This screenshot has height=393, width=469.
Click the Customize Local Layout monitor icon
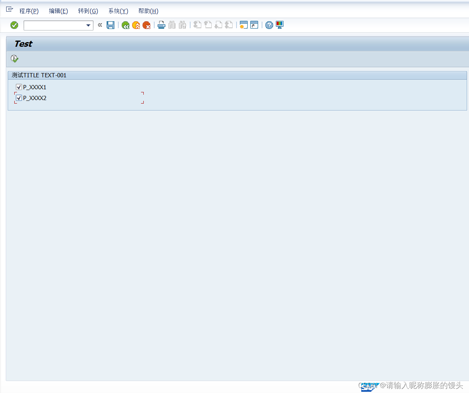click(280, 25)
